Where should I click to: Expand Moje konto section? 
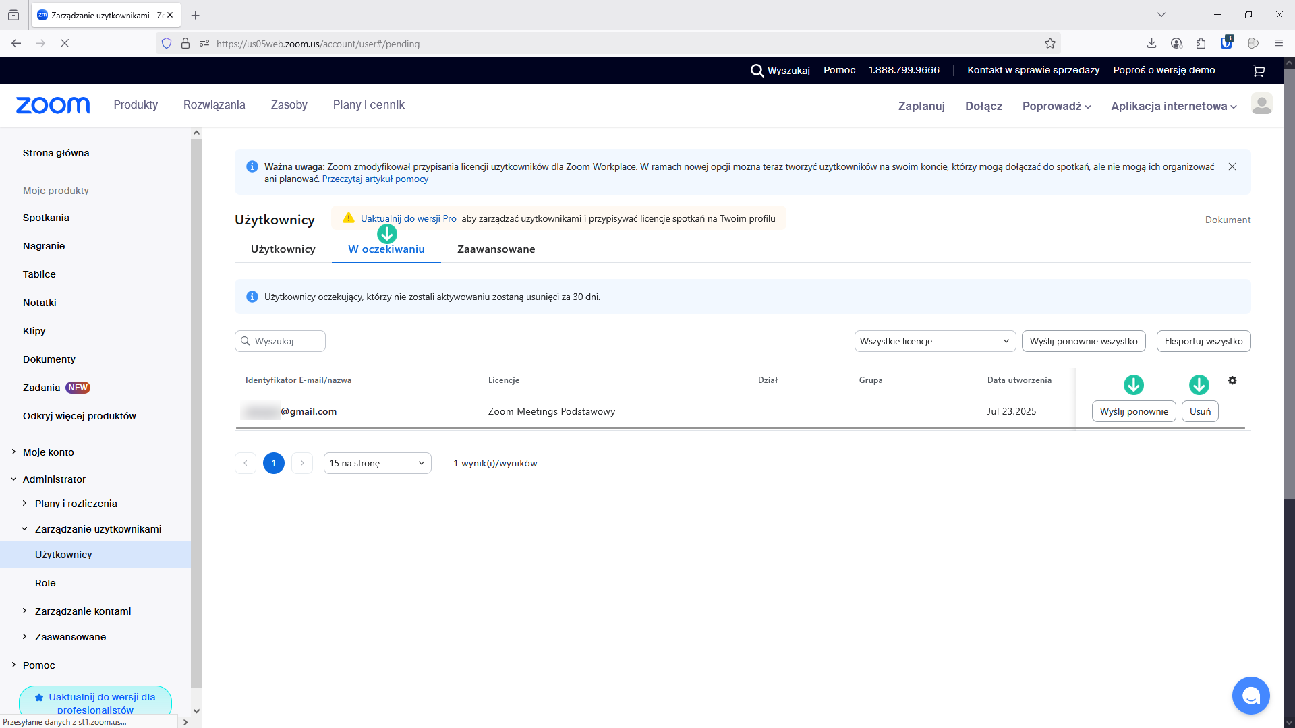click(x=13, y=452)
